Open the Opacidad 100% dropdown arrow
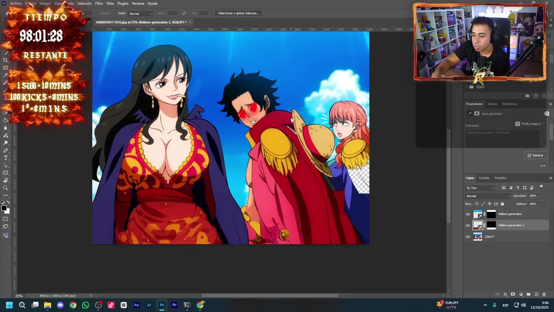554x312 pixels. [540, 196]
